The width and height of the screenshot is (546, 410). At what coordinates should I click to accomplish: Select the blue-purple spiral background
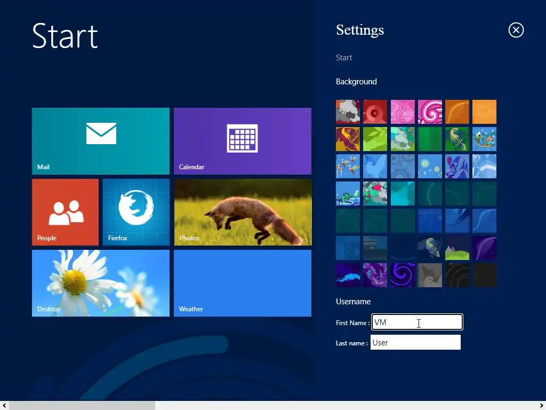[x=403, y=275]
